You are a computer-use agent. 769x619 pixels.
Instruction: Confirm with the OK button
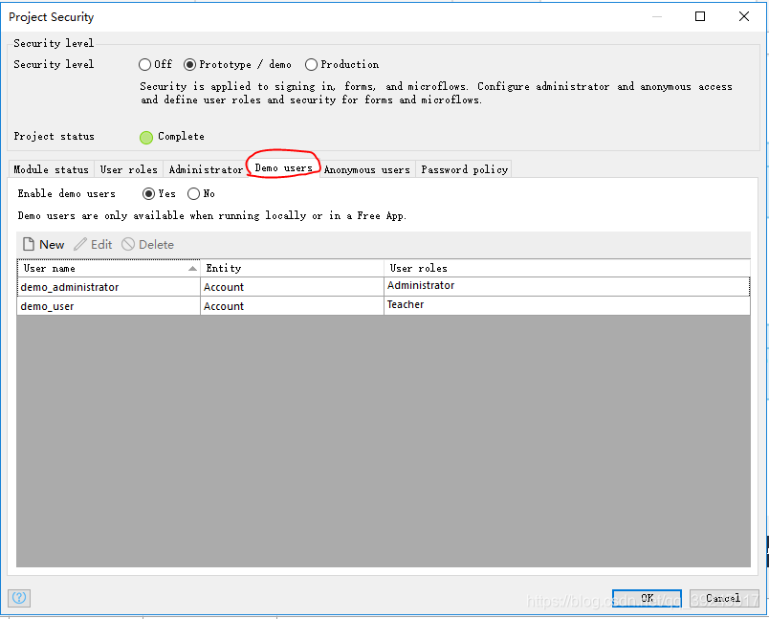click(647, 598)
